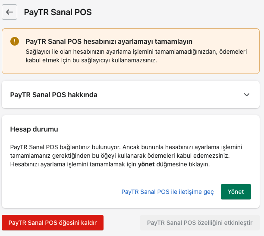Click the page title "PayTR Sanal POS"

(58, 12)
